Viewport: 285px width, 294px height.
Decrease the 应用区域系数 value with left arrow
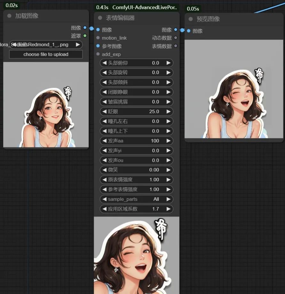[x=105, y=209]
